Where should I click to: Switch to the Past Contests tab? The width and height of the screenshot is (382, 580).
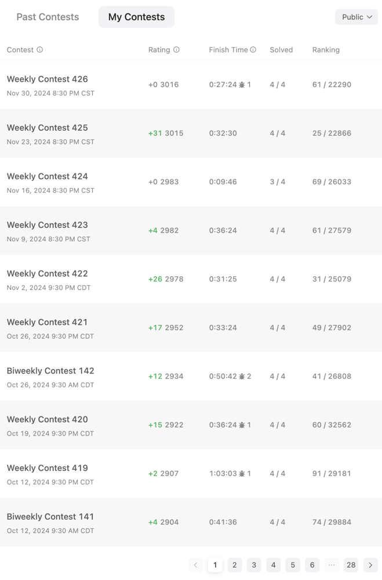point(48,17)
